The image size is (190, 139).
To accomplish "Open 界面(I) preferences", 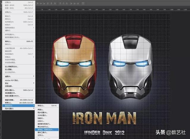I will point(47,110).
